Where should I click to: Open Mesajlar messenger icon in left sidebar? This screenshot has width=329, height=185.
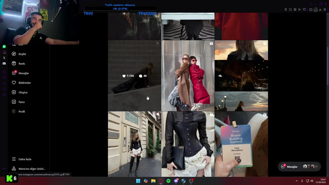[x=14, y=73]
